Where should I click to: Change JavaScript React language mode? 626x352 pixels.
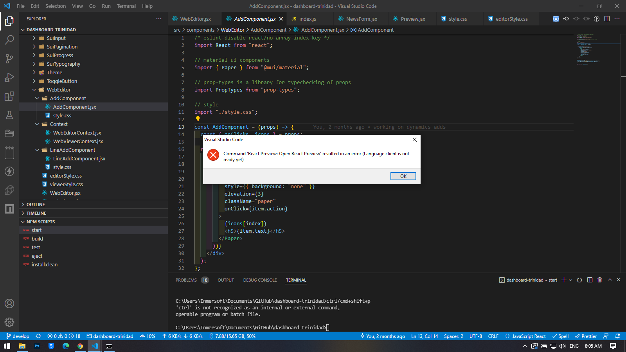pos(525,336)
